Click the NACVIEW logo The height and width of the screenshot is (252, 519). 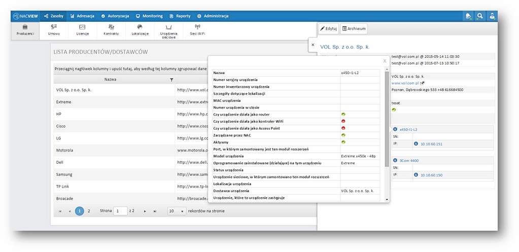[x=25, y=16]
